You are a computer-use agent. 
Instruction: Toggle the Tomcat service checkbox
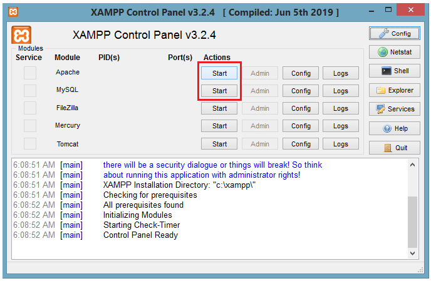click(x=30, y=144)
